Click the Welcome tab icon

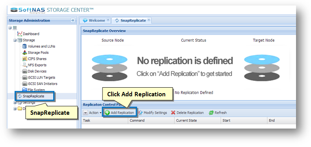tap(85, 20)
